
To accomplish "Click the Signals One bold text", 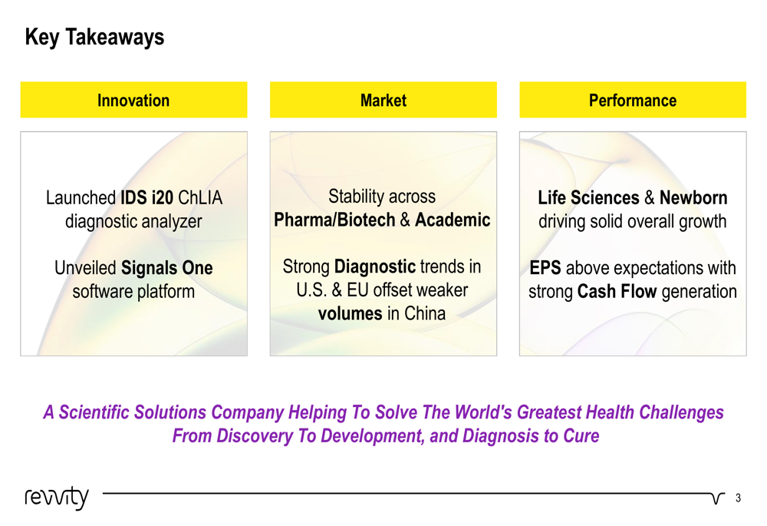I will point(166,268).
